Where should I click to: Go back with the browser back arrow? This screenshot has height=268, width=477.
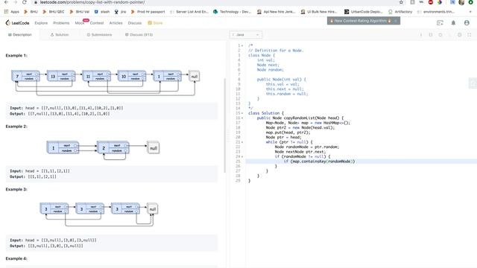coord(6,2)
